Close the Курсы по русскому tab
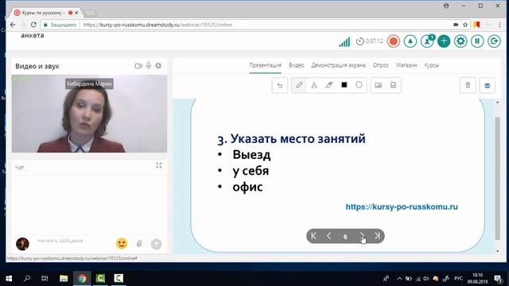The width and height of the screenshot is (509, 286). pos(76,13)
